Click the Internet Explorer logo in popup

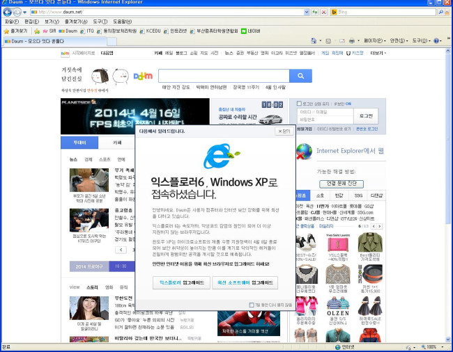(x=222, y=156)
